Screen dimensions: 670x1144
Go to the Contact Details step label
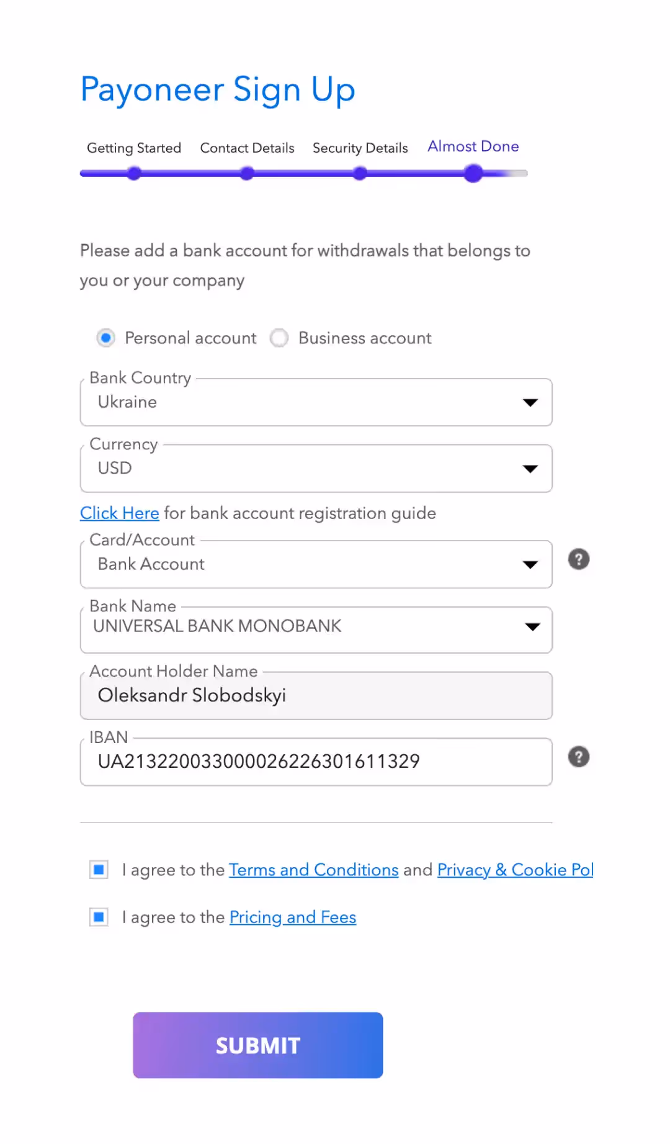point(246,148)
